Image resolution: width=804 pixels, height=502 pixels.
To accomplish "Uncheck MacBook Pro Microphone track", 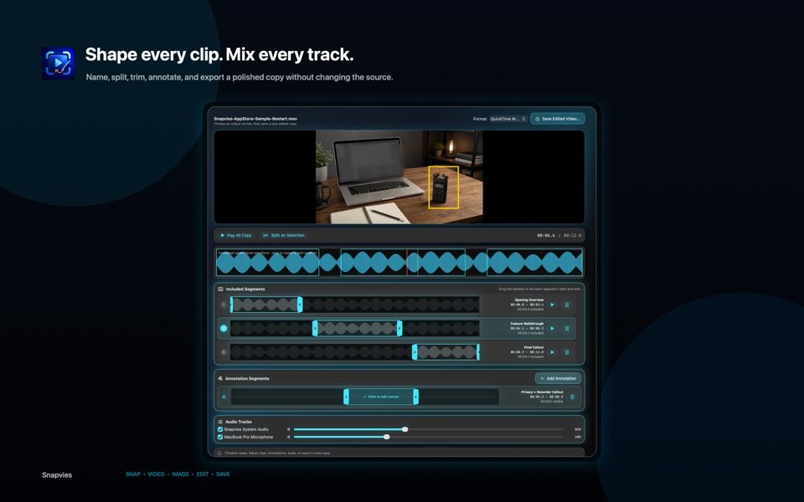I will pos(220,437).
